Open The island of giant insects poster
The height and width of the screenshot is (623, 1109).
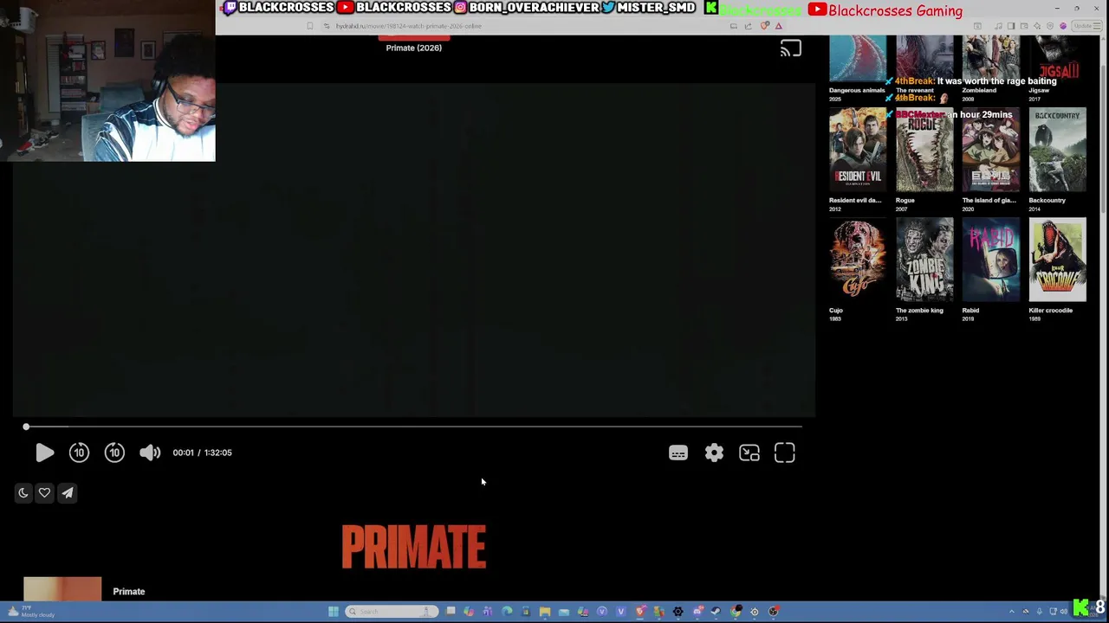tap(991, 149)
